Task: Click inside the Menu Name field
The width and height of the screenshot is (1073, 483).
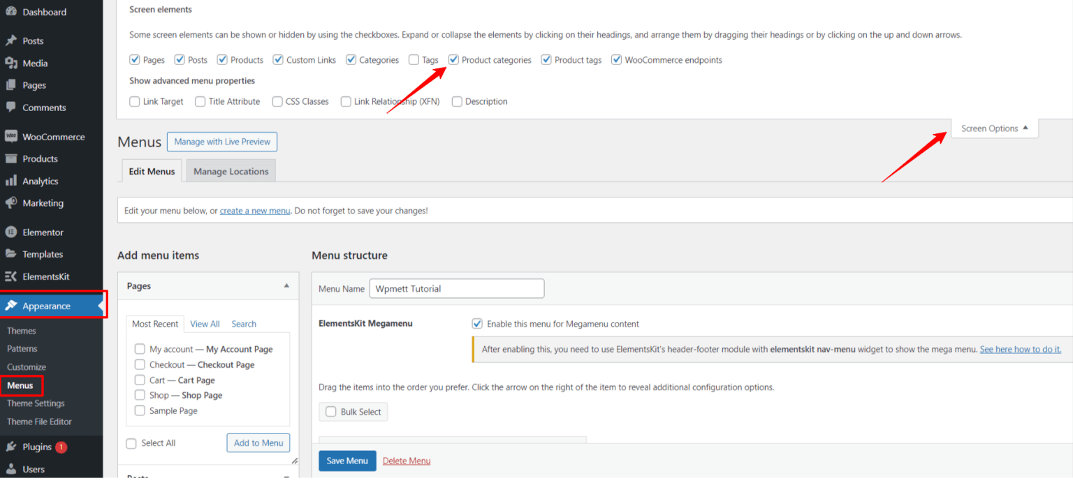Action: click(x=456, y=288)
